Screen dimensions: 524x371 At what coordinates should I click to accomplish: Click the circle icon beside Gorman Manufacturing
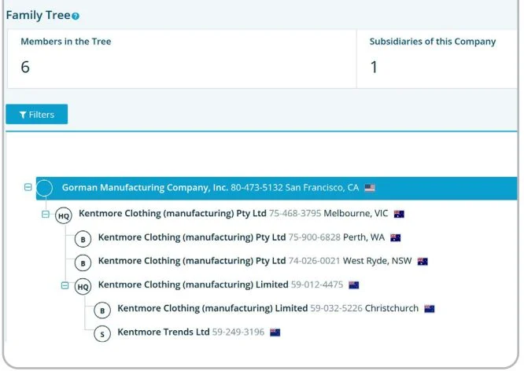[x=44, y=188]
